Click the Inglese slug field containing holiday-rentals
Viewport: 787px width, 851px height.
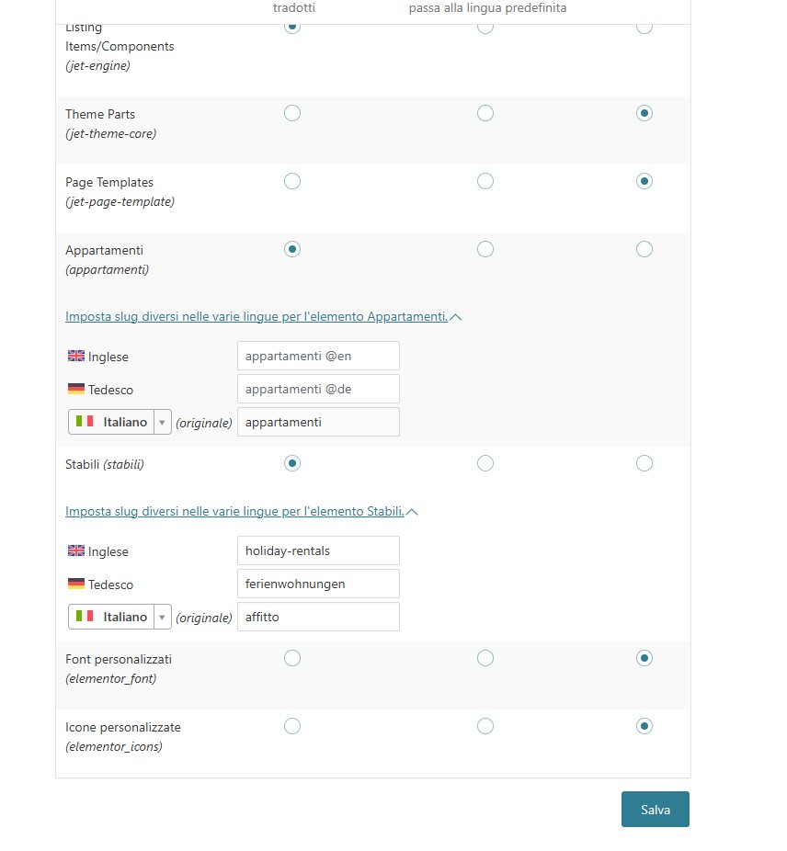318,550
